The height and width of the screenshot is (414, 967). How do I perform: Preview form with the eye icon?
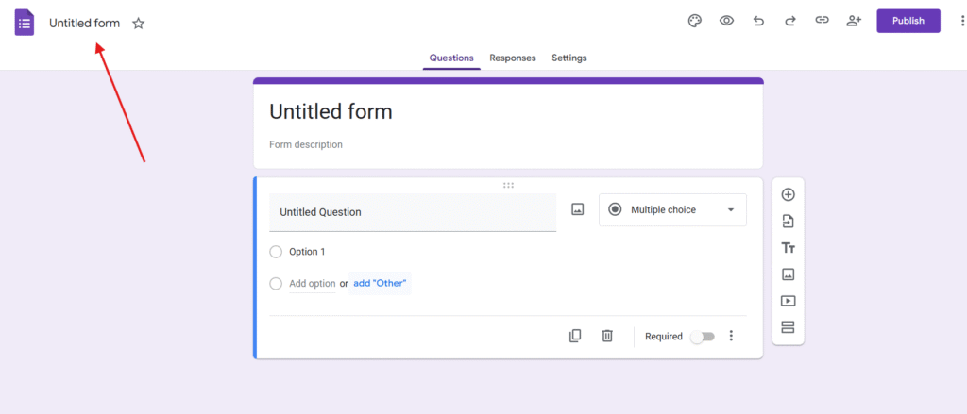[x=726, y=21]
